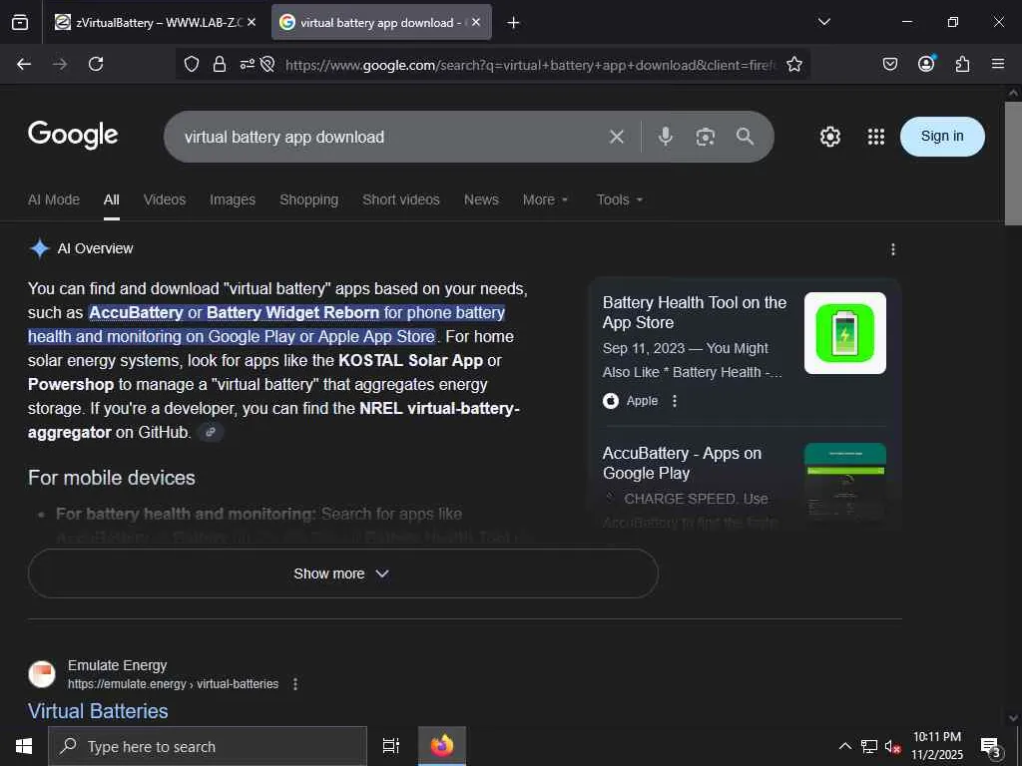This screenshot has height=766, width=1022.
Task: Open the network tray icon
Action: pos(869,746)
